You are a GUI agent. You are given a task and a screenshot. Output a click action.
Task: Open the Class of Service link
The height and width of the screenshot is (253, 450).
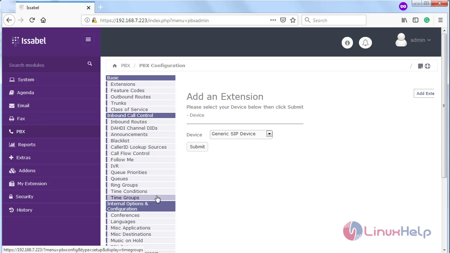[129, 109]
